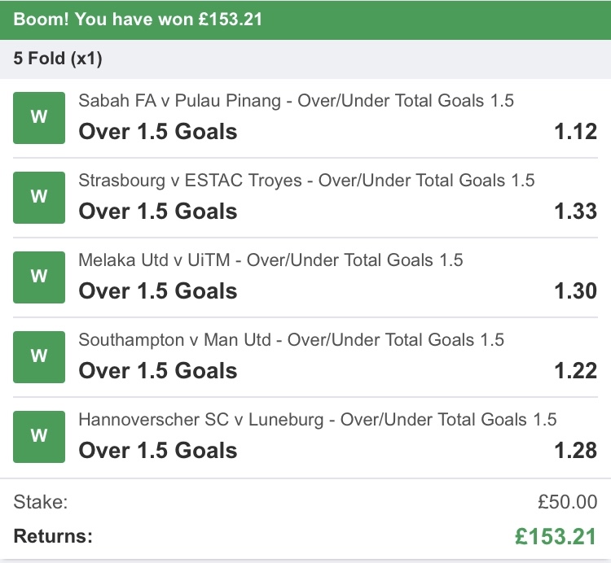Click the green £153.21 returns amount
611x563 pixels.
click(556, 536)
